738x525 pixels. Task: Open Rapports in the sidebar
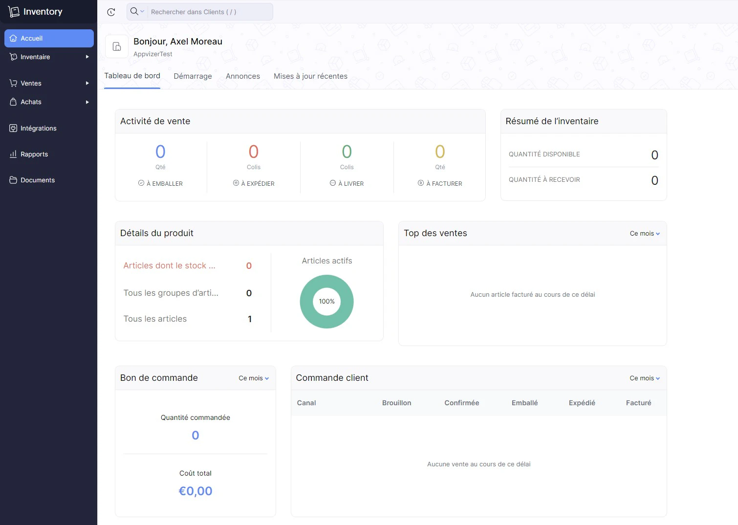click(x=49, y=154)
